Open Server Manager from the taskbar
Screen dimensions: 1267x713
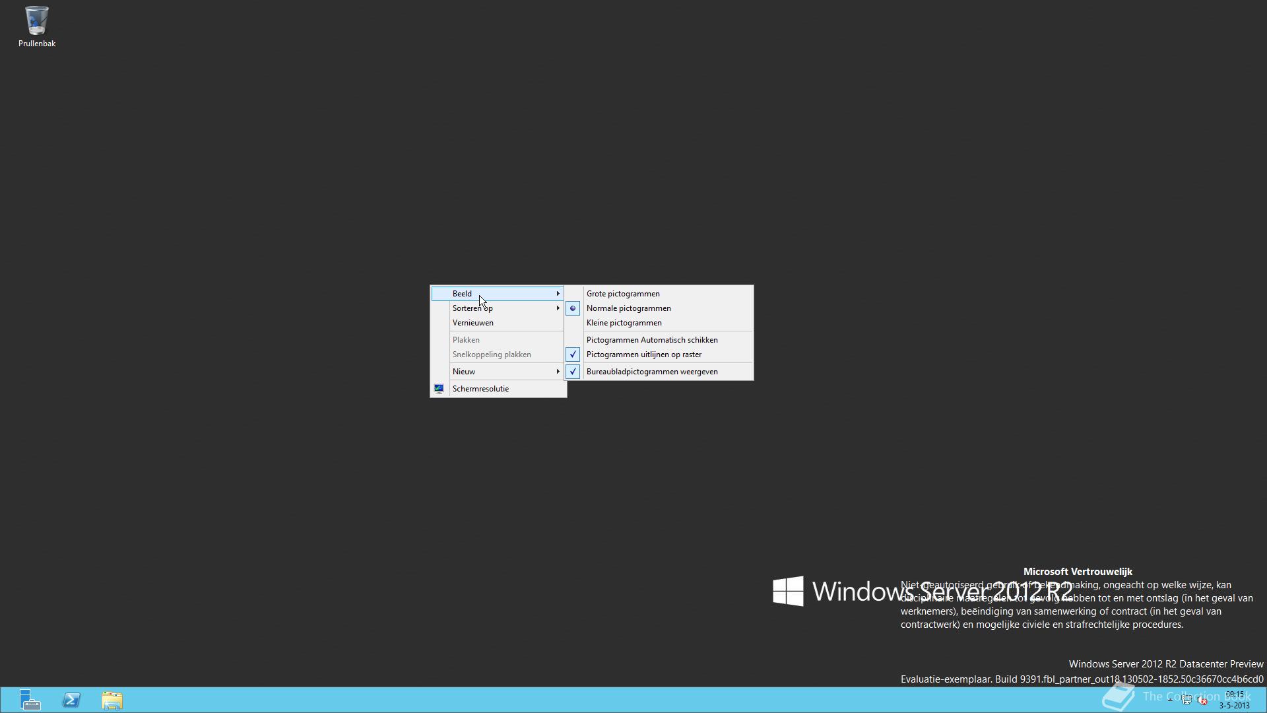30,700
